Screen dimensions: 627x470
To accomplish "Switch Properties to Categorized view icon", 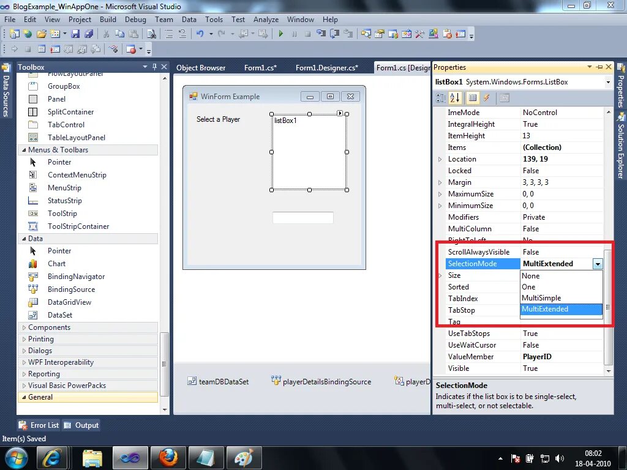I will (441, 97).
